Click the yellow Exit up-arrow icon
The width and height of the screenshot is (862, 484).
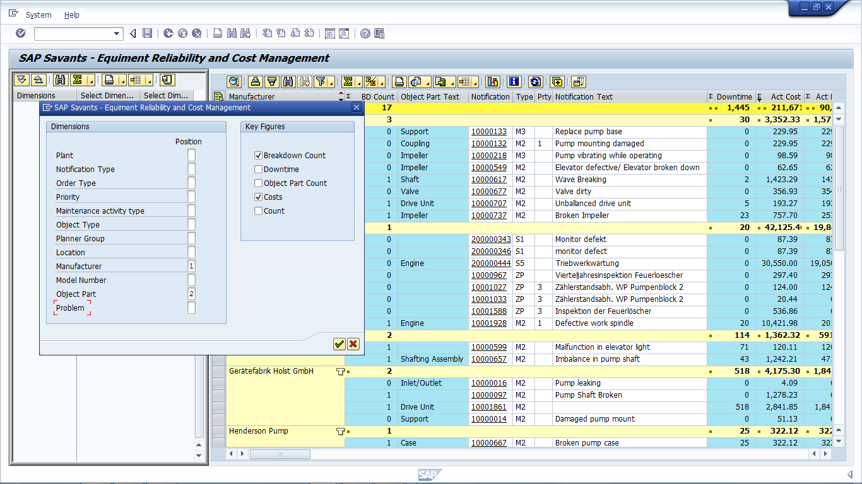click(182, 33)
